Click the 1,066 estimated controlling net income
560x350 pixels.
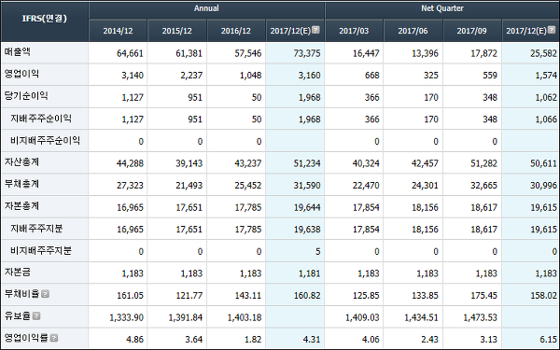(546, 119)
